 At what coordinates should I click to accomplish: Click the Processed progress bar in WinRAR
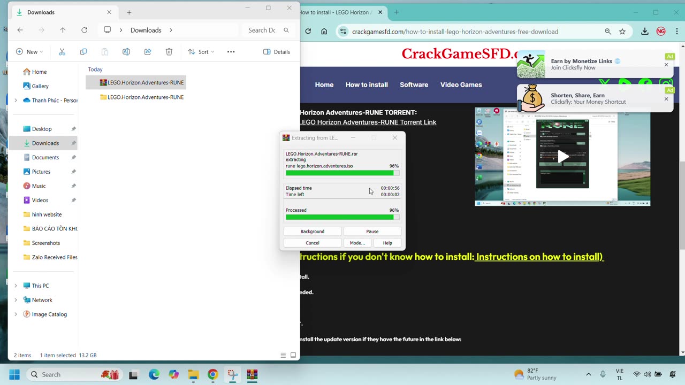point(342,217)
